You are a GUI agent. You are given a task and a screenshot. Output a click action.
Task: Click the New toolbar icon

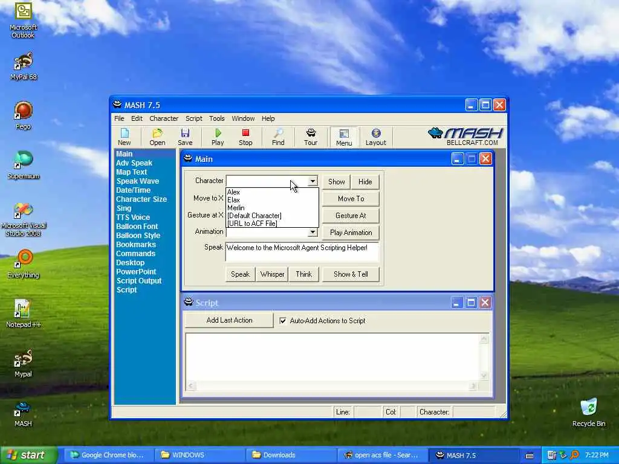click(x=125, y=137)
